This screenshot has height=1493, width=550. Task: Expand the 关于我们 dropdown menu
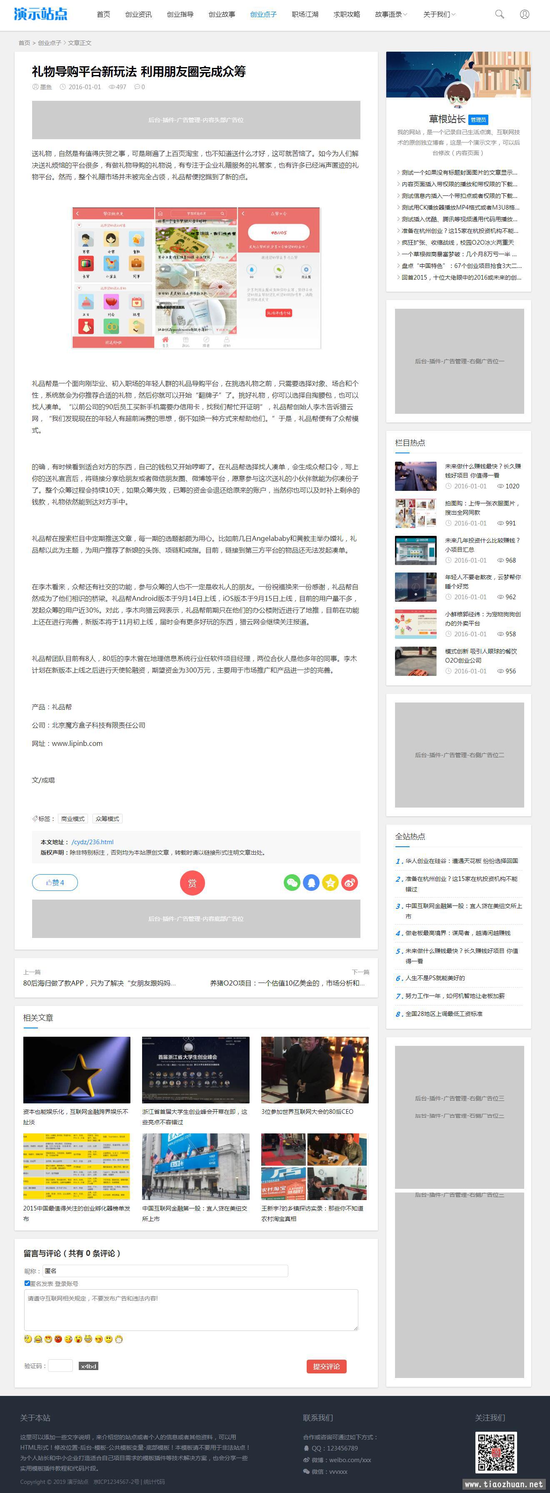coord(439,15)
